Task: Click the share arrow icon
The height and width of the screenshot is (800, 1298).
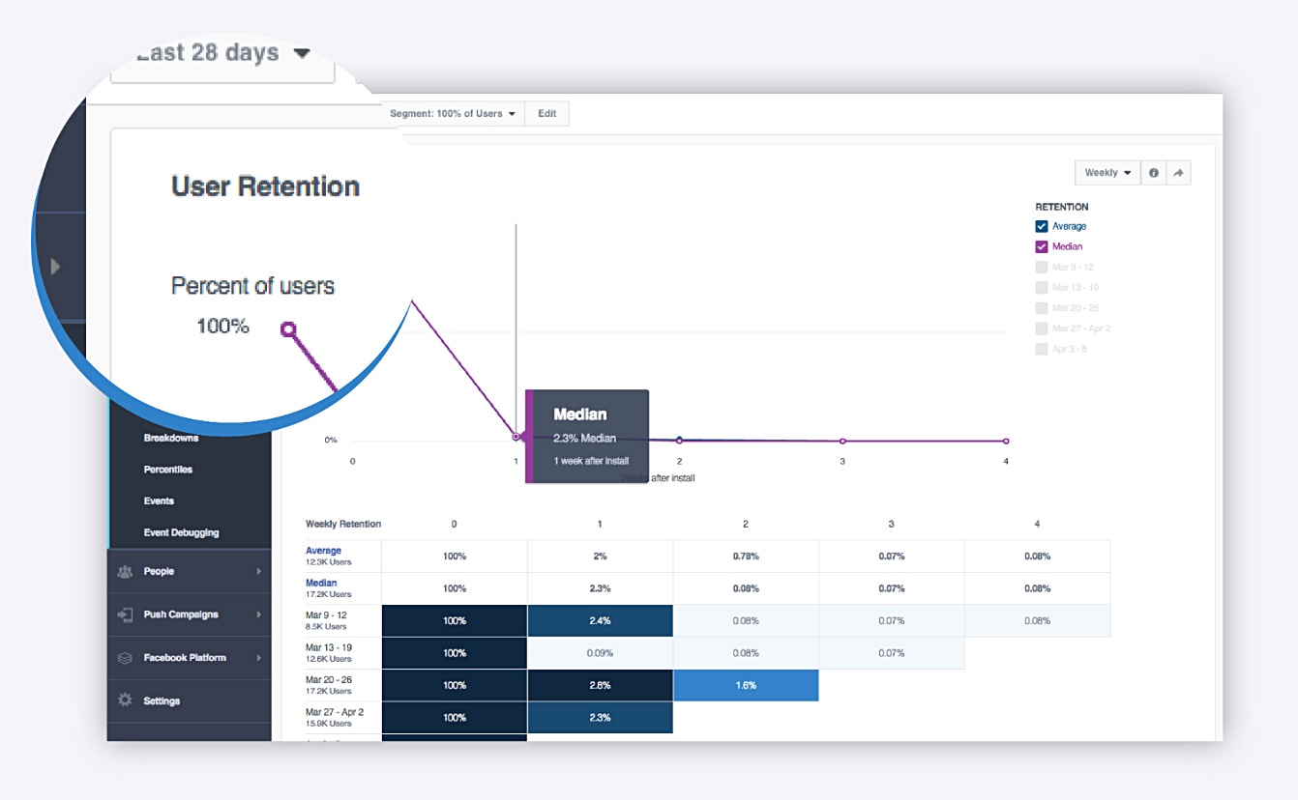Action: [x=1178, y=173]
